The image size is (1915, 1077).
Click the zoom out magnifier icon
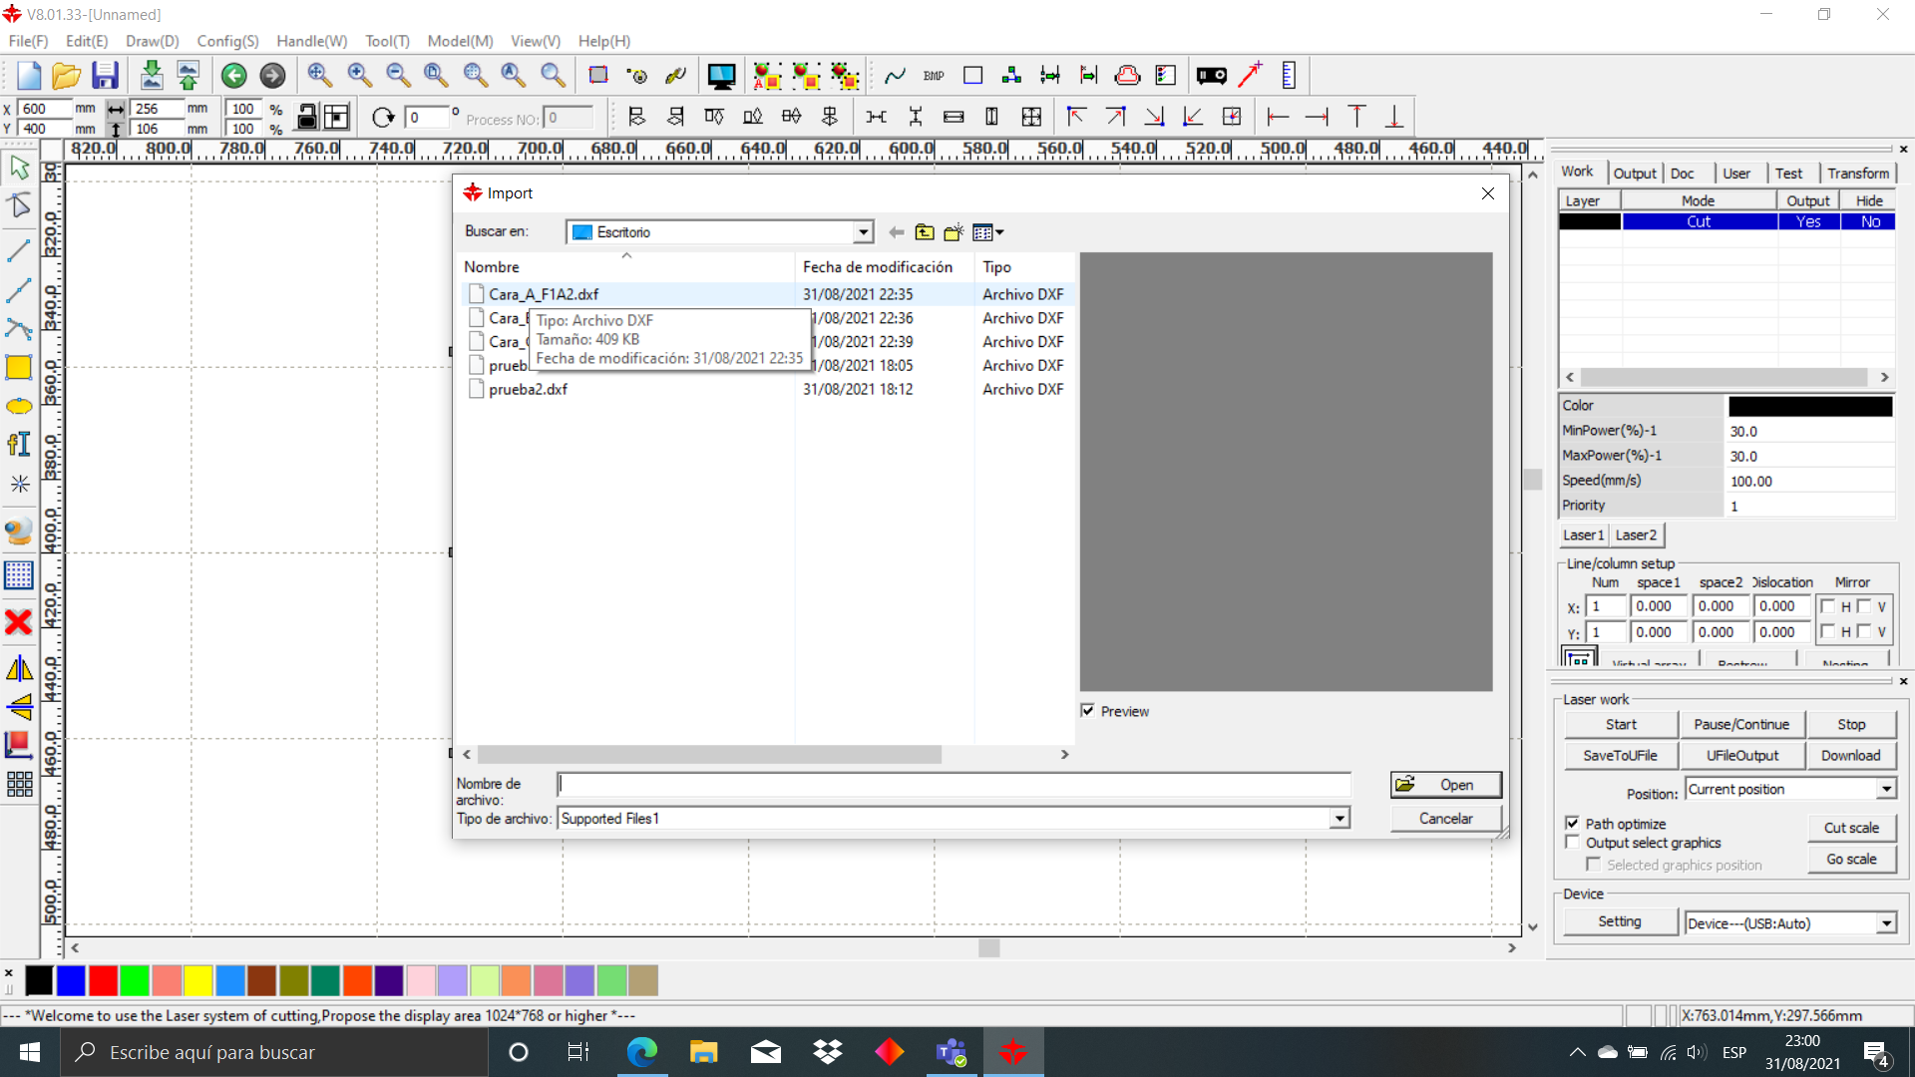398,76
